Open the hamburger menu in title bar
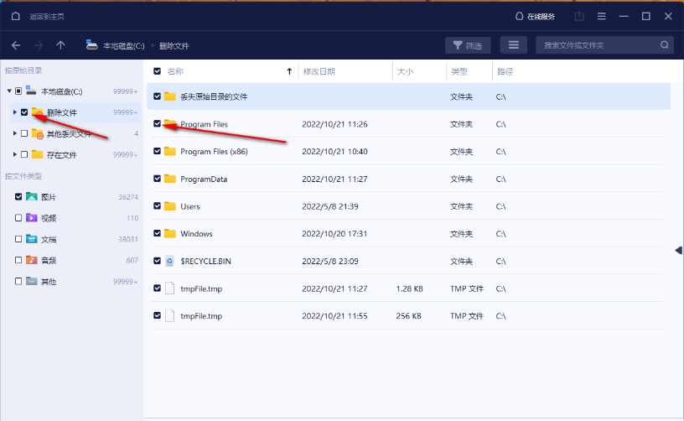The height and width of the screenshot is (421, 684). pos(602,16)
